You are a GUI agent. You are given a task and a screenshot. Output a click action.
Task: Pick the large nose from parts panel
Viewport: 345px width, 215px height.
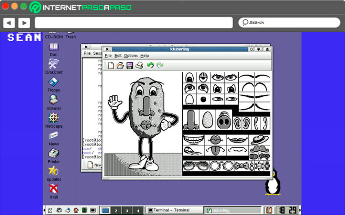[x=192, y=120]
